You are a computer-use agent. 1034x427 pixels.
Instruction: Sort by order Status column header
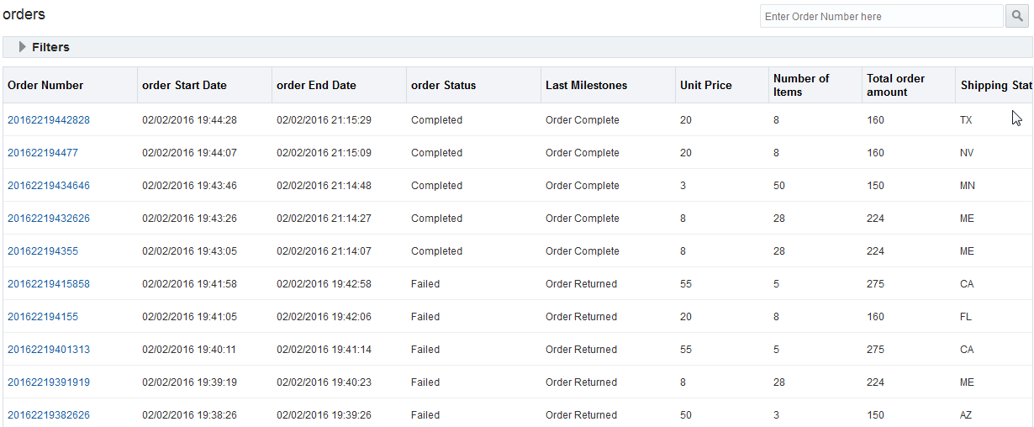[x=443, y=85]
